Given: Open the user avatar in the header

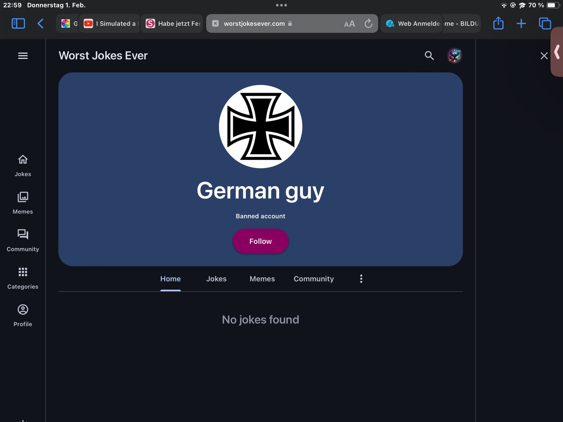Looking at the screenshot, I should pyautogui.click(x=454, y=55).
